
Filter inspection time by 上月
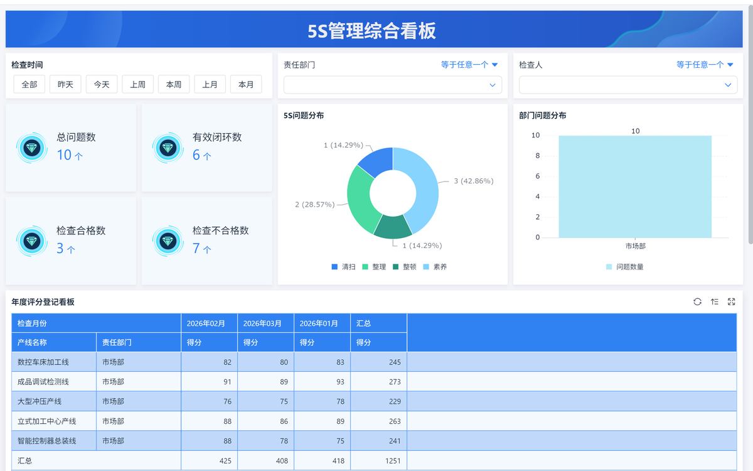coord(210,84)
